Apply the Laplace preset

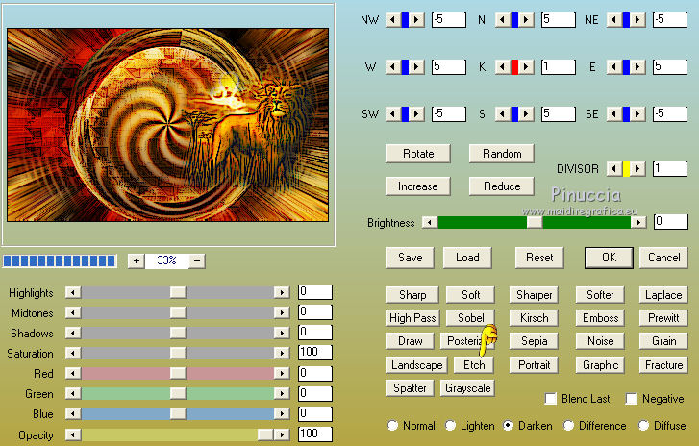coord(663,295)
